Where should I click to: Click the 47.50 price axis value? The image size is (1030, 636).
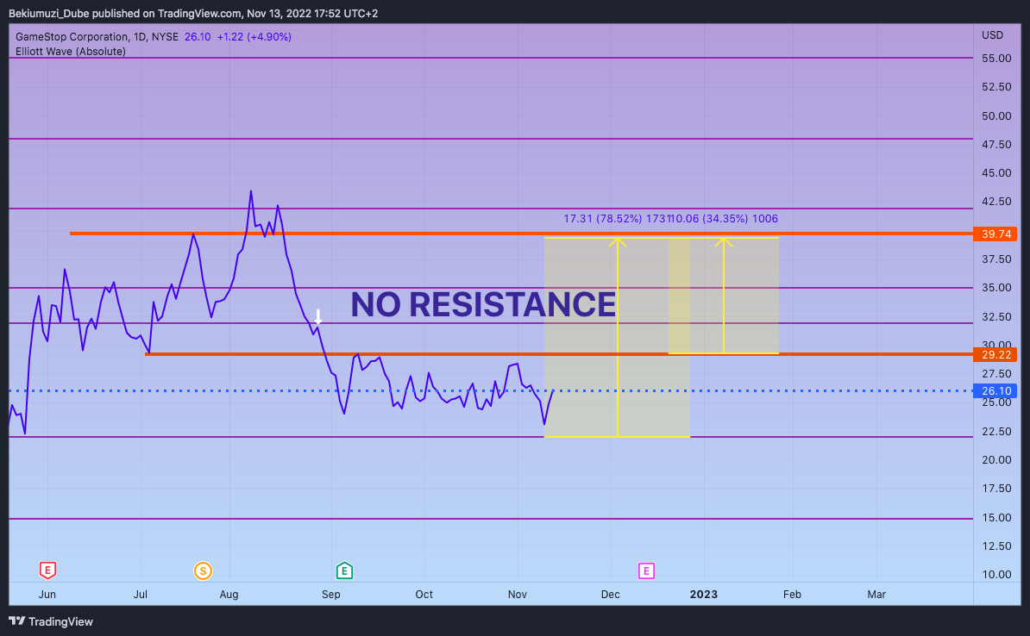[996, 145]
